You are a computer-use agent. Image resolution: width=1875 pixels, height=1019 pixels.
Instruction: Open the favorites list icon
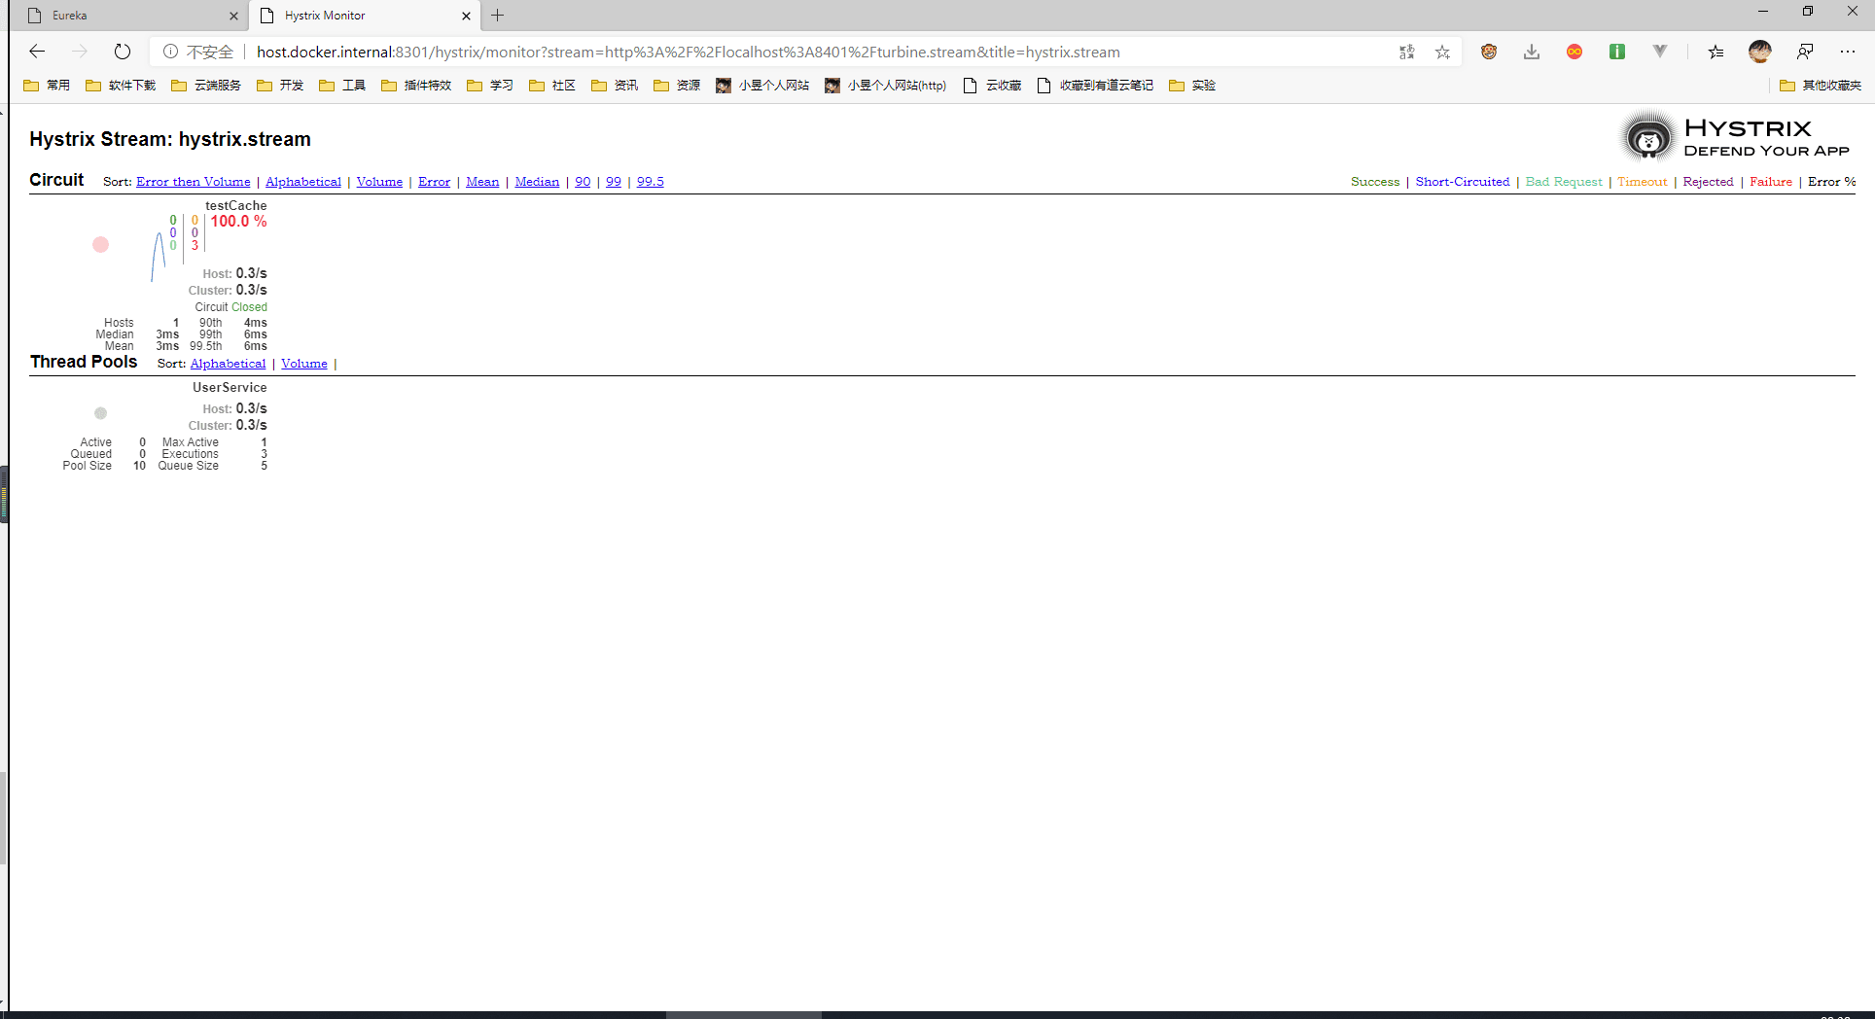[1716, 52]
